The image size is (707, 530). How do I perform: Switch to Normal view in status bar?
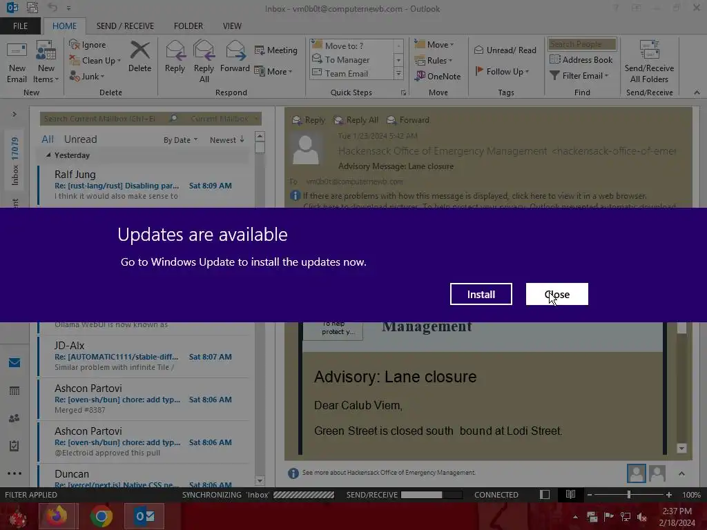pos(545,494)
